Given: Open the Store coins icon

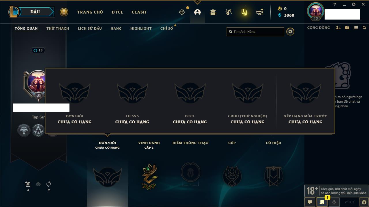Looking at the screenshot, I should [260, 12].
